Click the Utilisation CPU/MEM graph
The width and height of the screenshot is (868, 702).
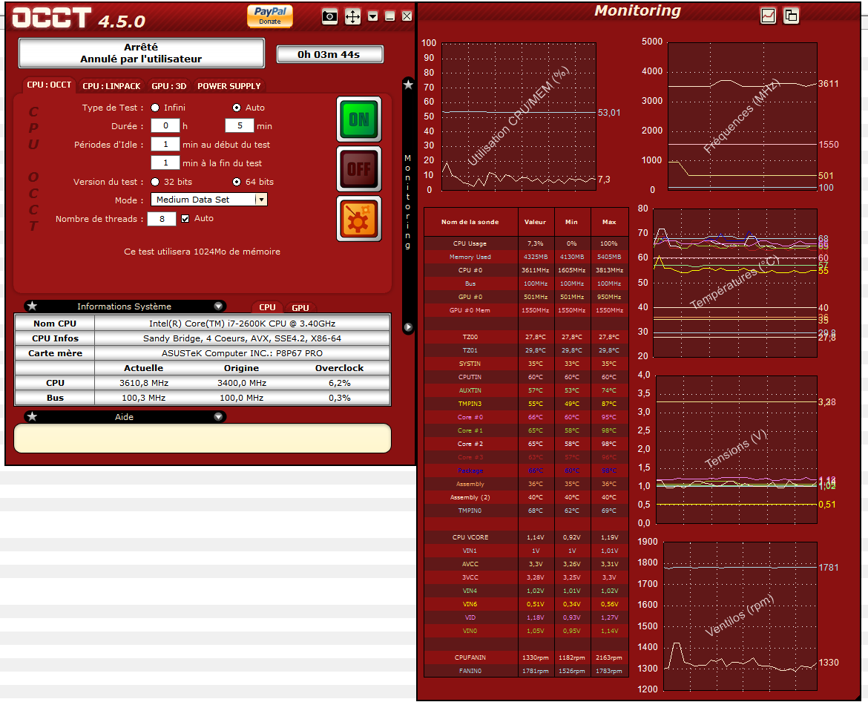point(519,117)
